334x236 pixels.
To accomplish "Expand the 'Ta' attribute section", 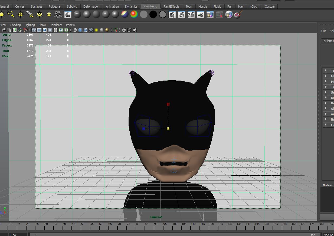I will coord(326,87).
